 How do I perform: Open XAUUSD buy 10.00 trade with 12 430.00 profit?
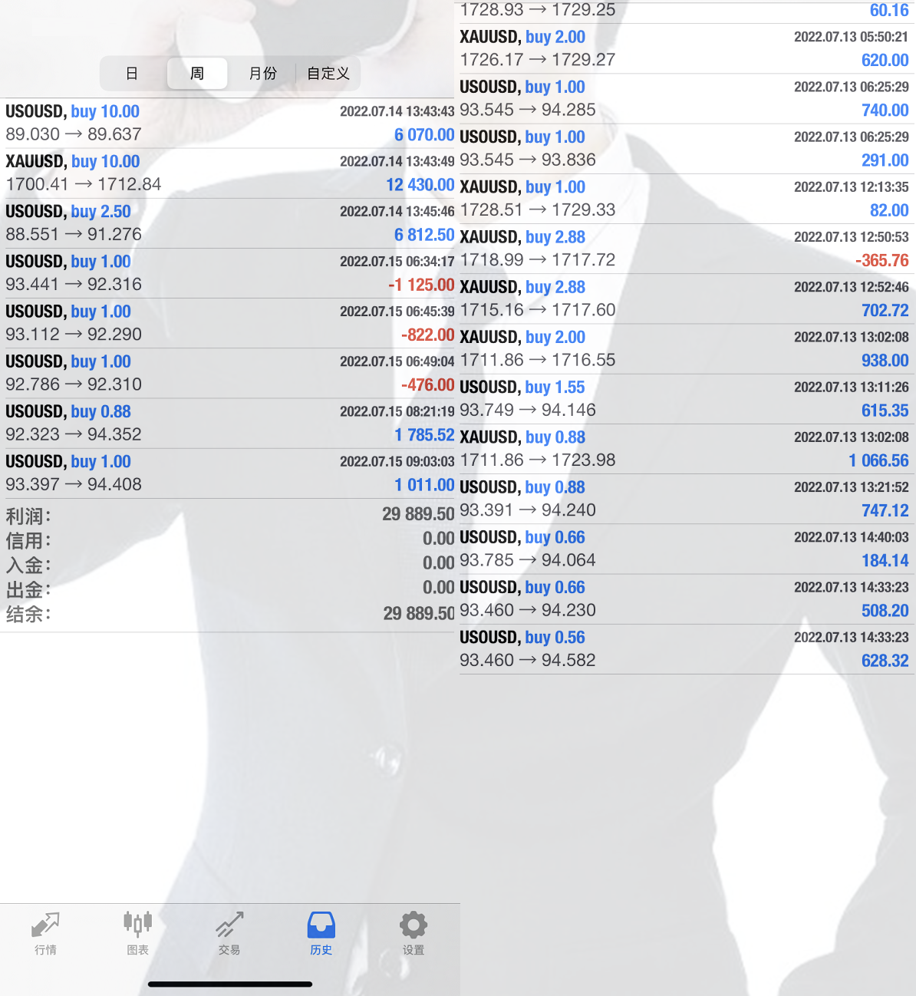pos(230,173)
